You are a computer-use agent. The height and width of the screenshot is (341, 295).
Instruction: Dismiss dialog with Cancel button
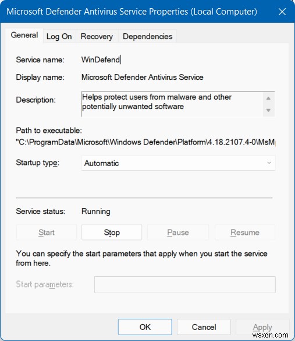[204, 327]
